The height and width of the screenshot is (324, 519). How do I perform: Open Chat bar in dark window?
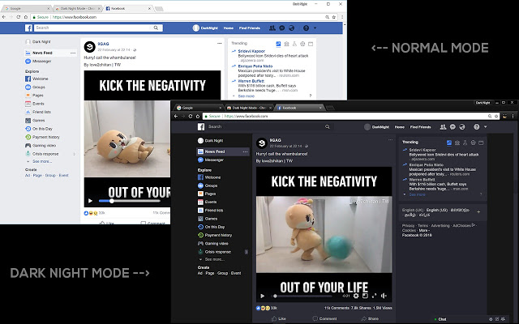440,319
